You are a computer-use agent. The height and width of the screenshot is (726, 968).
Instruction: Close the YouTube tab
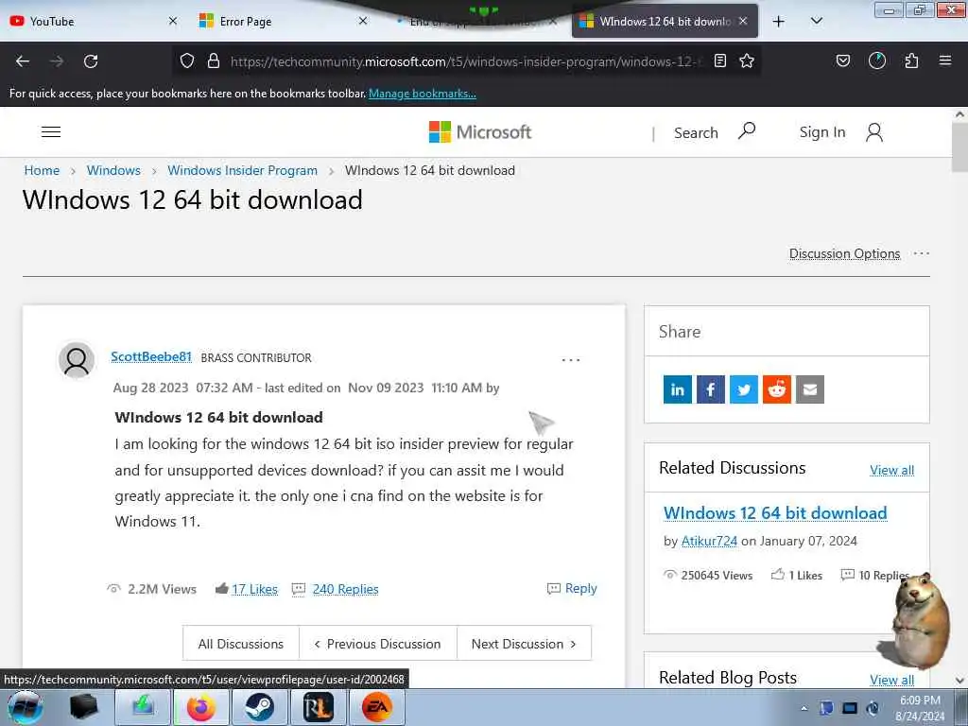(x=173, y=21)
